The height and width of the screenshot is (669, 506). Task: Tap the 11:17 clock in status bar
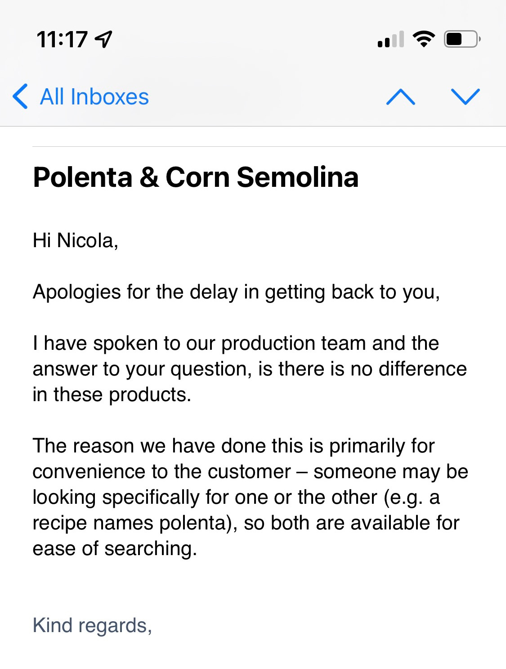tap(62, 39)
